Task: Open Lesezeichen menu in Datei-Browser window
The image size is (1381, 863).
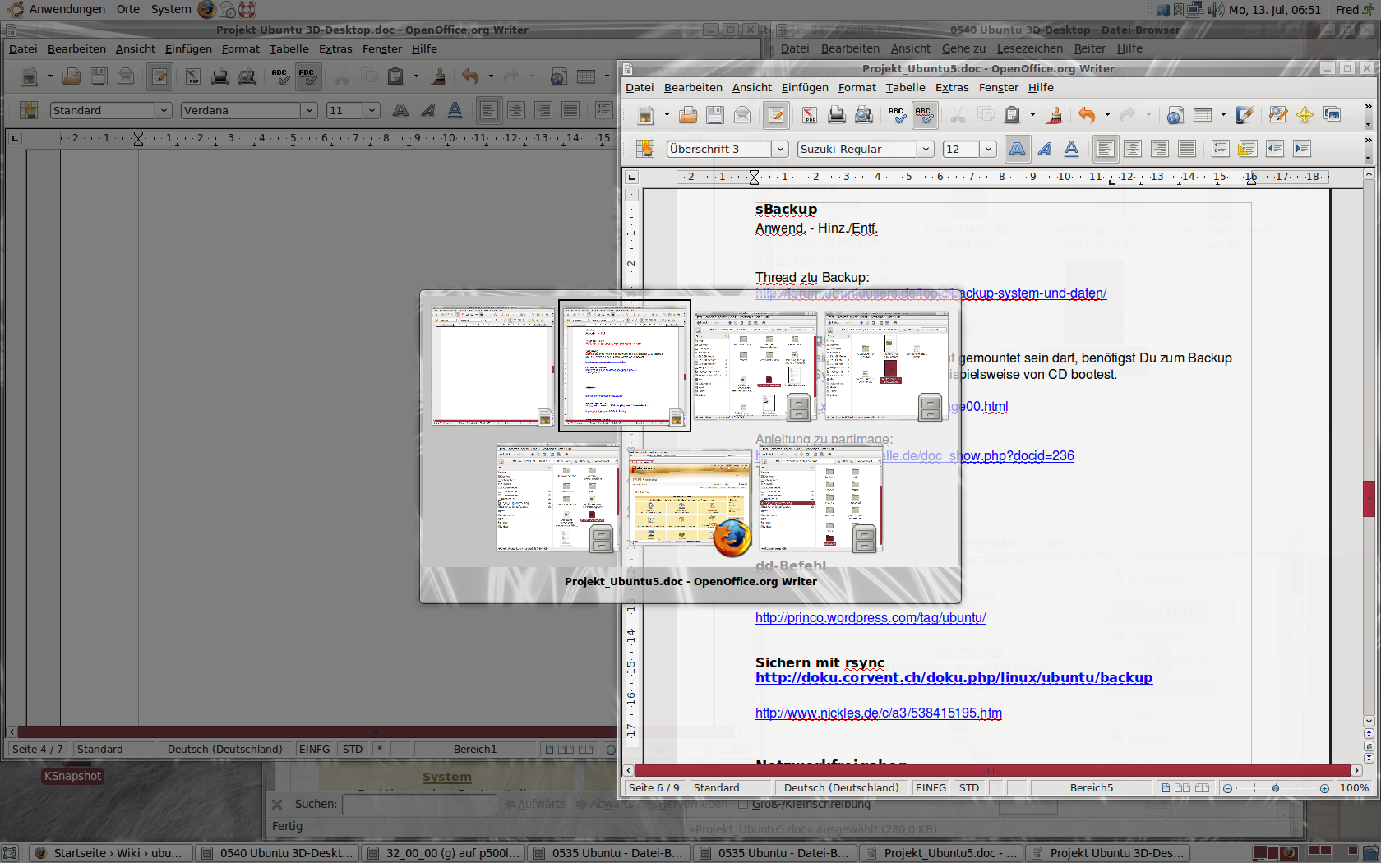Action: pyautogui.click(x=1029, y=48)
